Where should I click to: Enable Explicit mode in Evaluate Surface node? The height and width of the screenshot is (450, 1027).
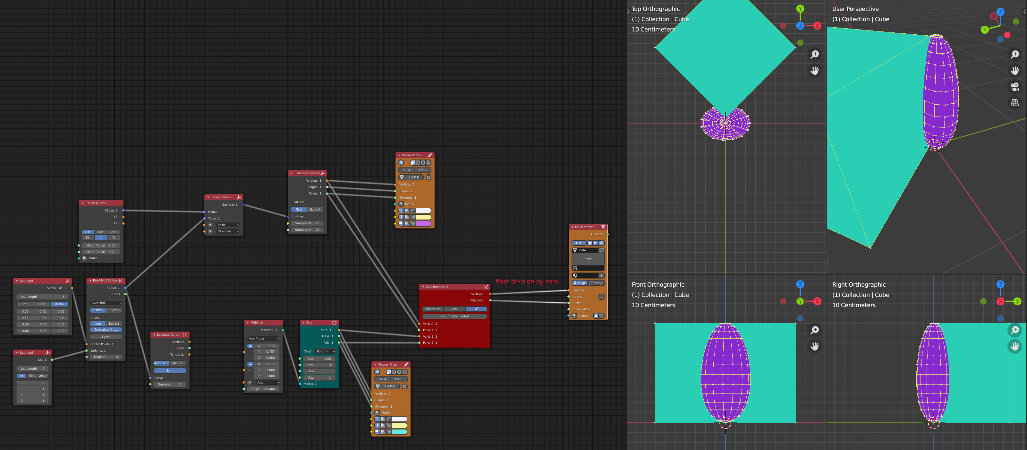pos(315,209)
